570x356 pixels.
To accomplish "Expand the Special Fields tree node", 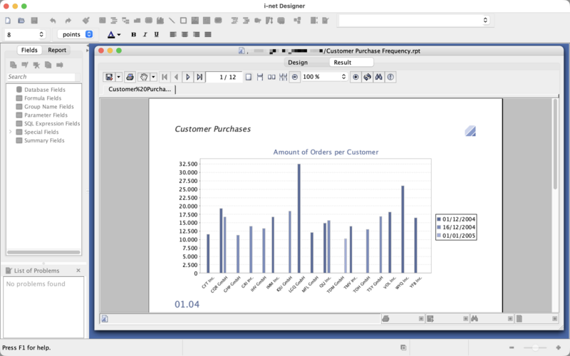I will click(11, 132).
